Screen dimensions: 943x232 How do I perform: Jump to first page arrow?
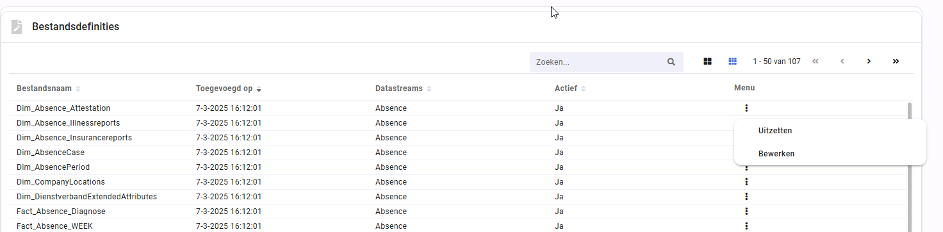click(816, 62)
